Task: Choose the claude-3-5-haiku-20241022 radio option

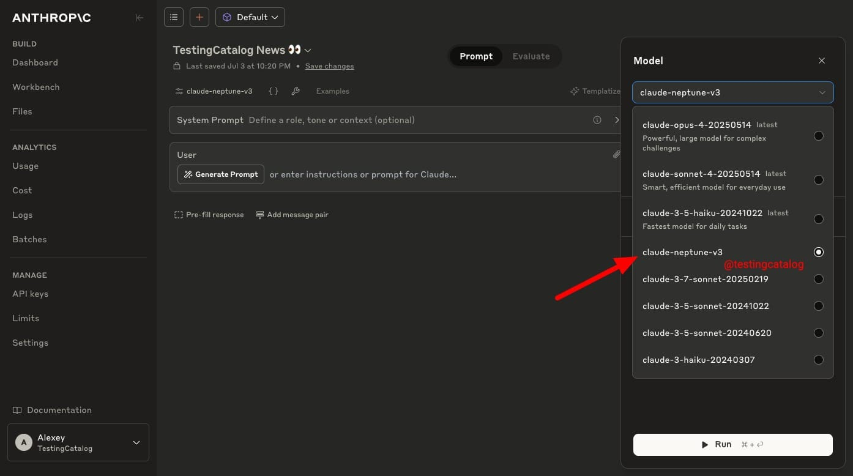Action: (819, 219)
